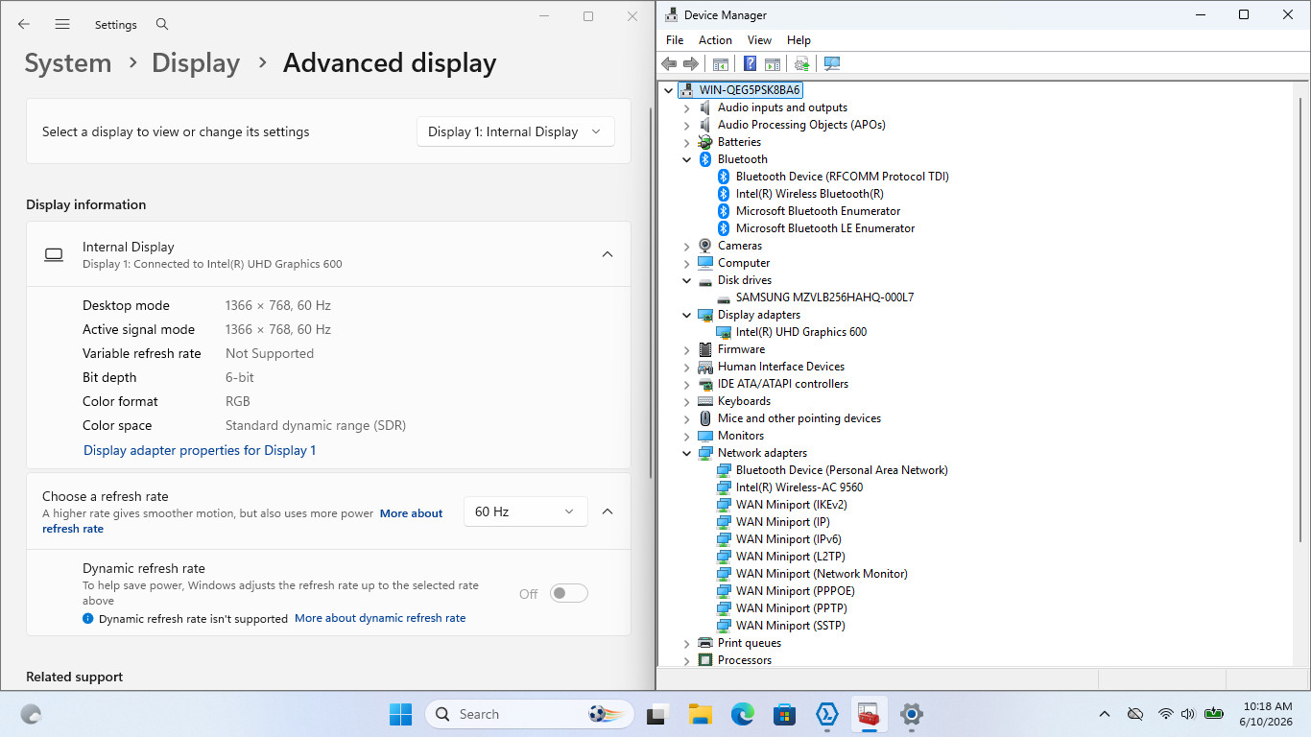Screen dimensions: 1311x737
Task: Select 'Print queues' category
Action: pos(750,643)
